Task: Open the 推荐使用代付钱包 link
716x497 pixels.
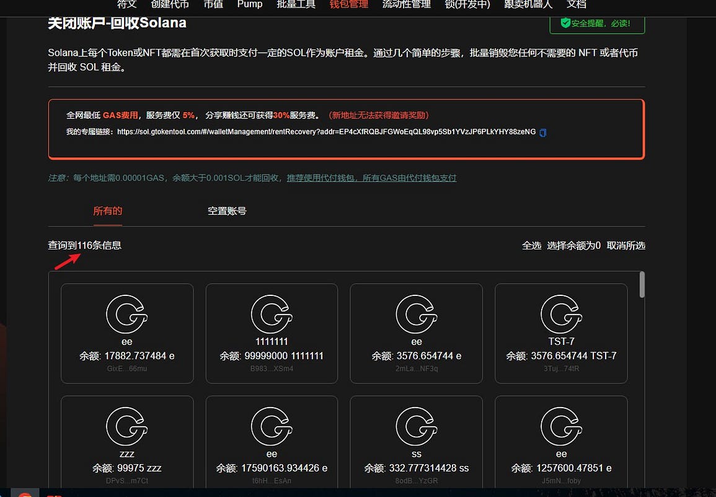Action: coord(372,178)
